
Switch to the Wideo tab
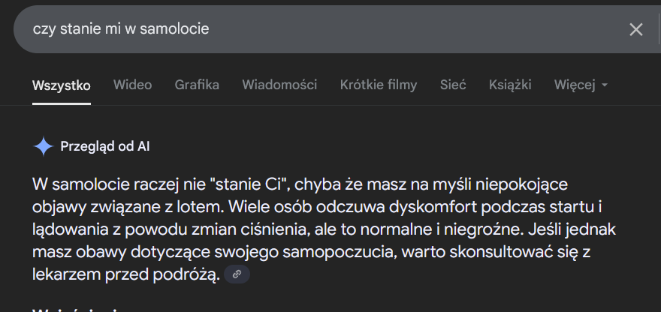[132, 85]
